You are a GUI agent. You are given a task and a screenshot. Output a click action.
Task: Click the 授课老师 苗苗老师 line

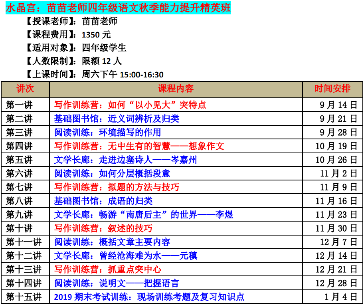click(x=71, y=21)
